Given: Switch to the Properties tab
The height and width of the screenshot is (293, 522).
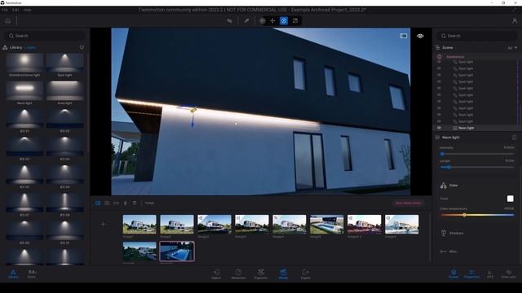Looking at the screenshot, I should (471, 274).
